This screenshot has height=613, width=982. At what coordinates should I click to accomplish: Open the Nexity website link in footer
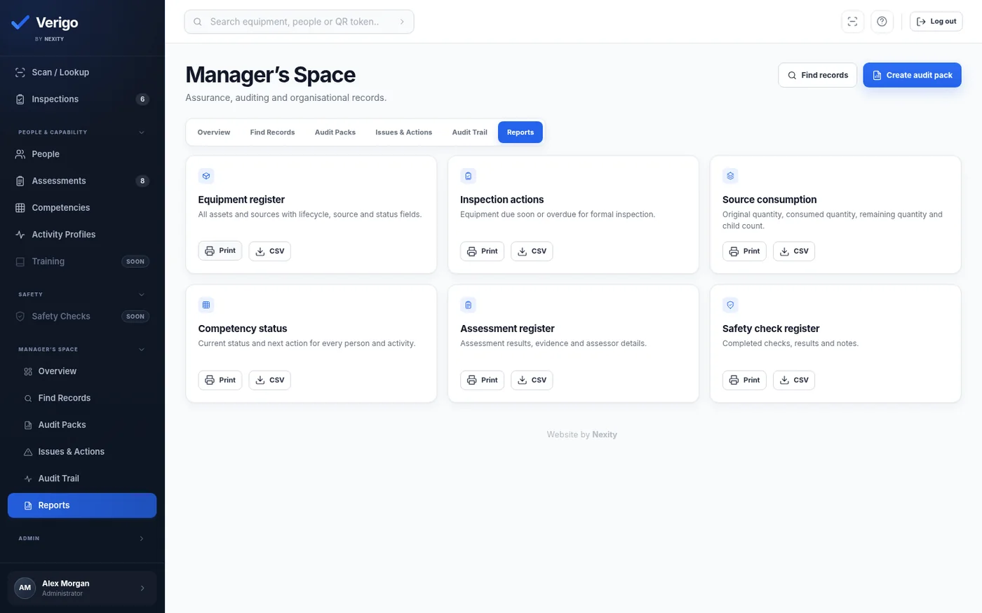click(605, 435)
